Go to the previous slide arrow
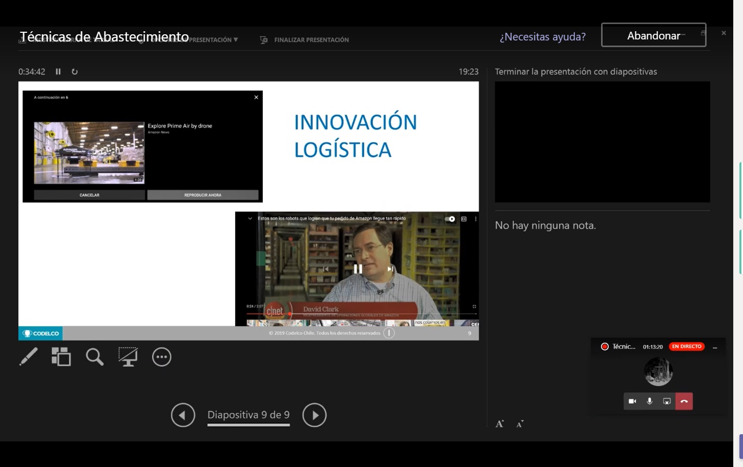743x467 pixels. [x=183, y=415]
